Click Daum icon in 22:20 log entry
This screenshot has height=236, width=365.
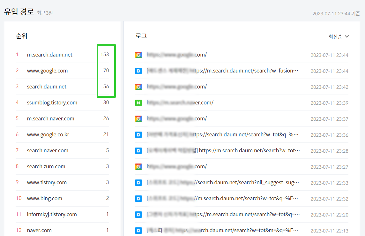[x=138, y=215]
